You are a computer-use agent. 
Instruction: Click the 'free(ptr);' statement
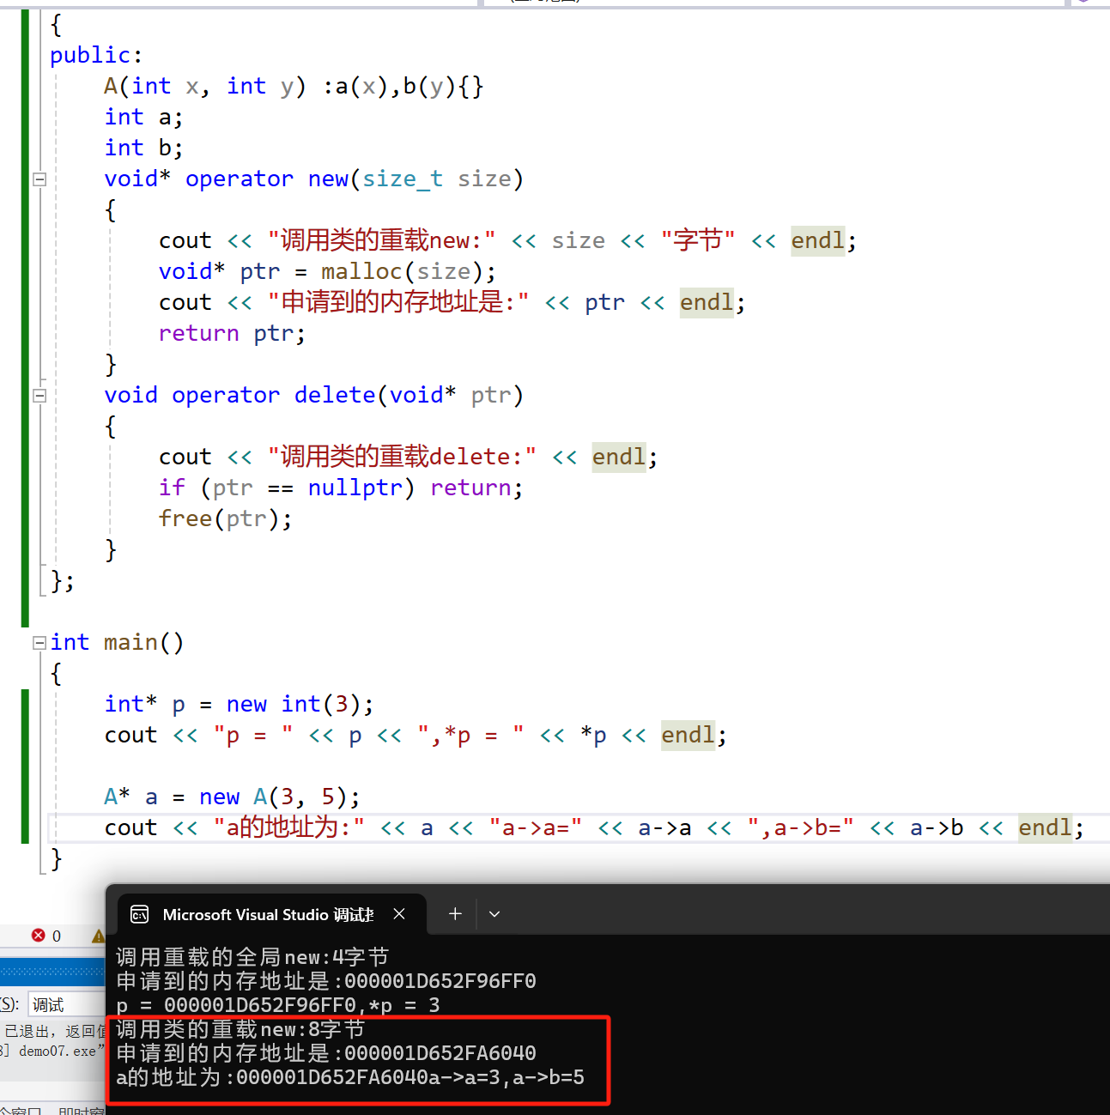[x=225, y=518]
